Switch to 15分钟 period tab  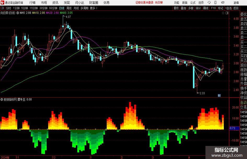pos(33,8)
